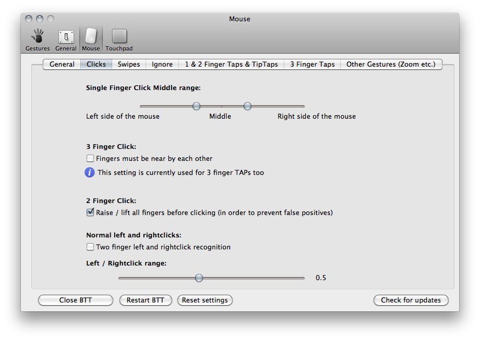Click the Mouse window title
The image size is (480, 340).
click(x=239, y=19)
